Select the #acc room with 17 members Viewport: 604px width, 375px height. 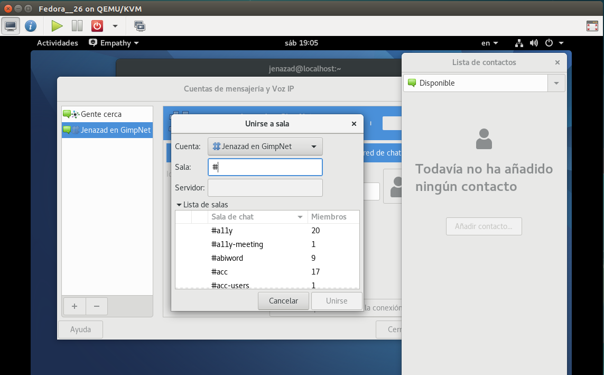coord(267,272)
